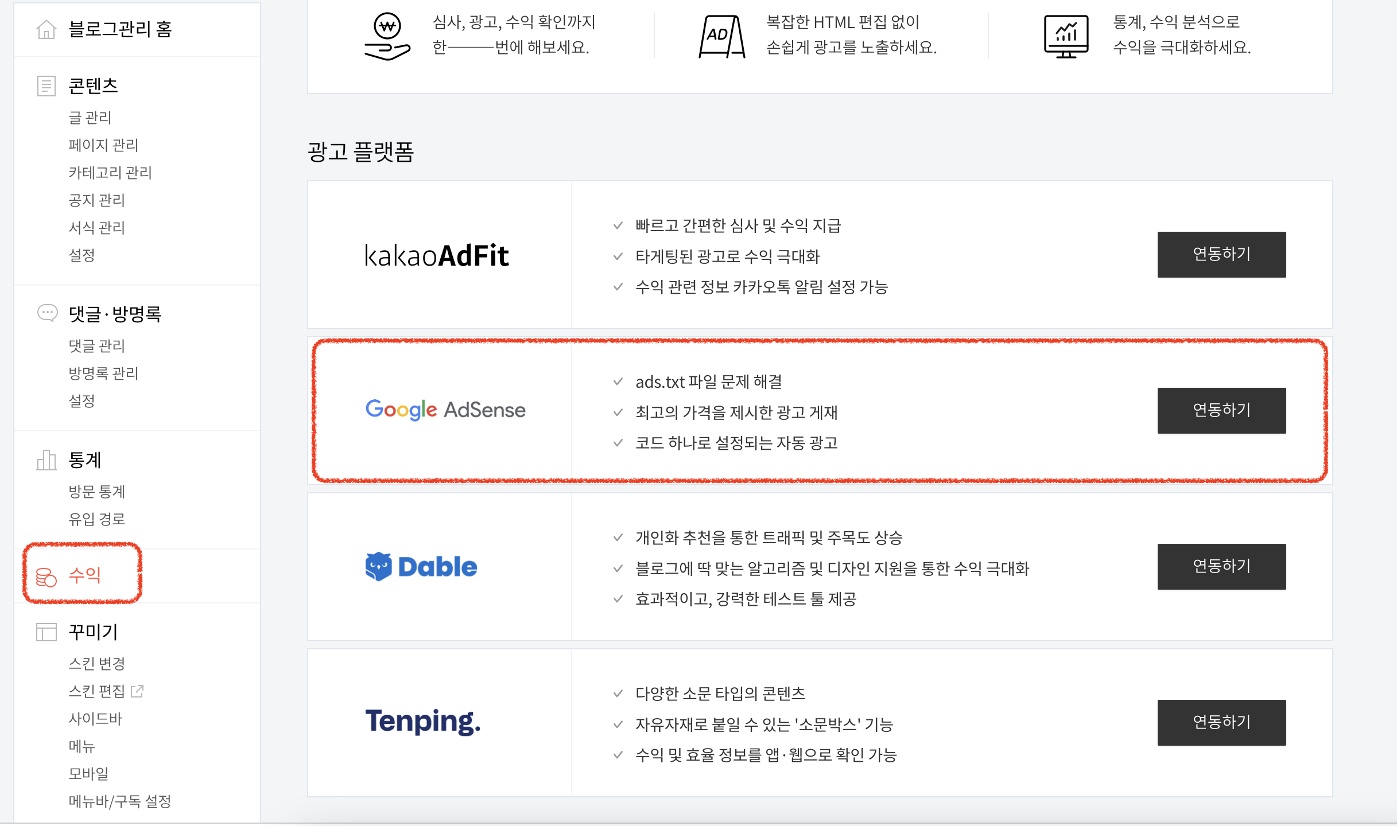The width and height of the screenshot is (1397, 826).
Task: View 유입 경로
Action: click(x=97, y=519)
